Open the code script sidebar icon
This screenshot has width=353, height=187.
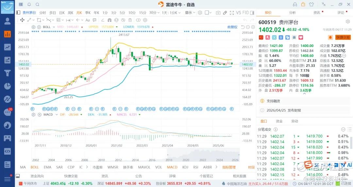pyautogui.click(x=8, y=151)
